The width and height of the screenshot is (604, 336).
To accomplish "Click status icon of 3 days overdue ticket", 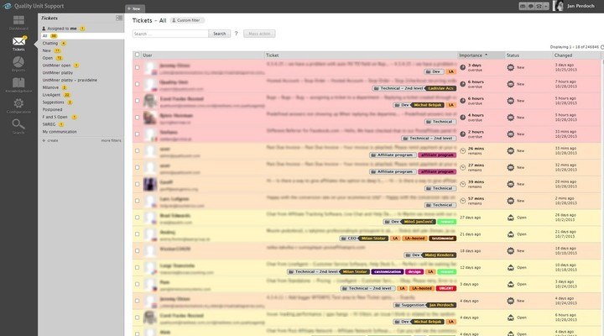I will (x=510, y=67).
